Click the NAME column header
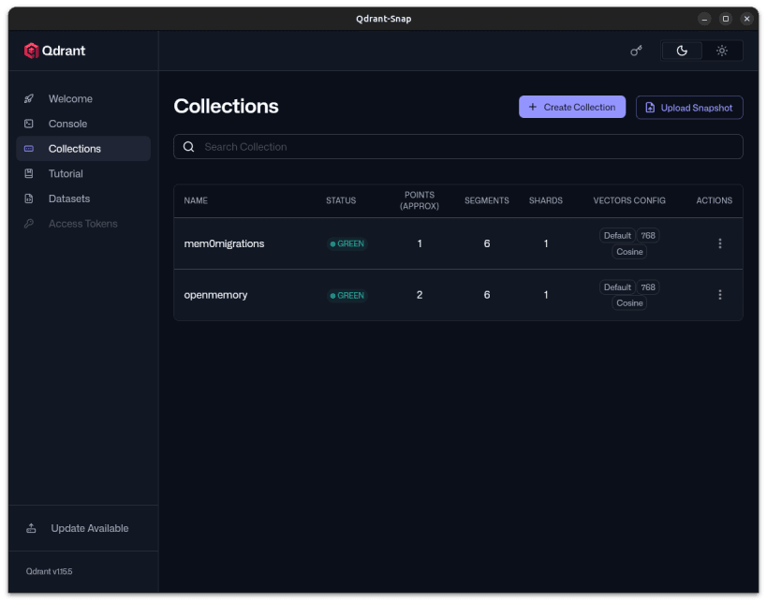767x603 pixels. [196, 200]
